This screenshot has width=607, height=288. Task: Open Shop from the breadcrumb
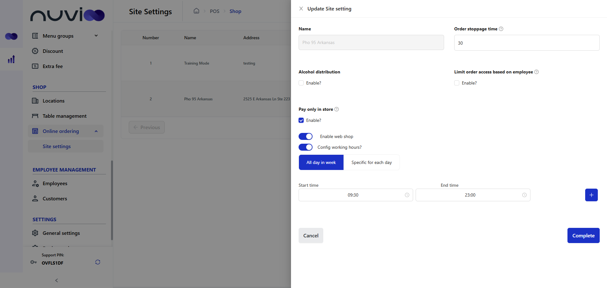235,11
